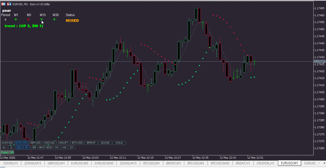Load the USDCAD symbol button

[x=49, y=143]
